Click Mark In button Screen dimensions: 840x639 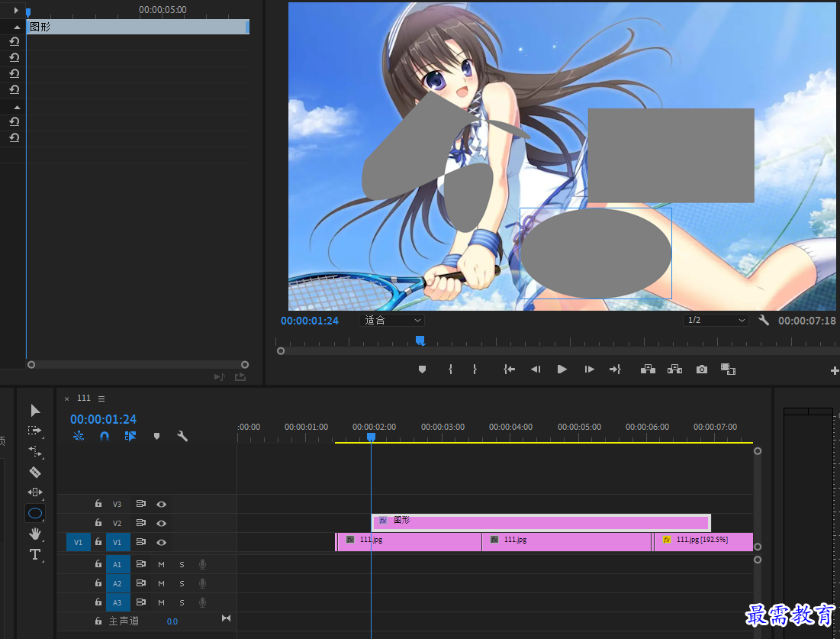(451, 370)
